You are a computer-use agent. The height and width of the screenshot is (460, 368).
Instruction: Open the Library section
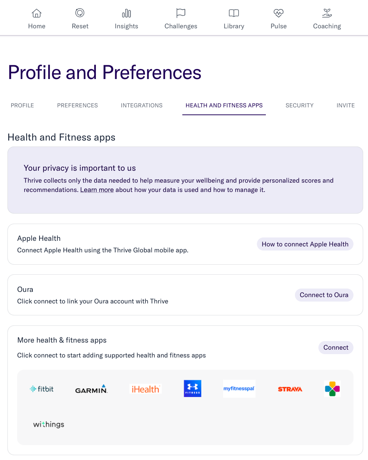point(234,18)
